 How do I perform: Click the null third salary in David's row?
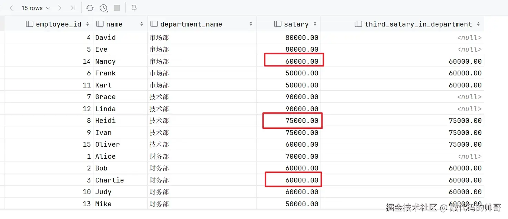[402, 38]
